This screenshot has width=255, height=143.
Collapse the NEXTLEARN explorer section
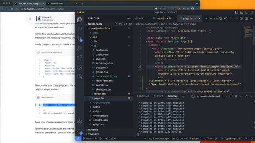(x=86, y=24)
